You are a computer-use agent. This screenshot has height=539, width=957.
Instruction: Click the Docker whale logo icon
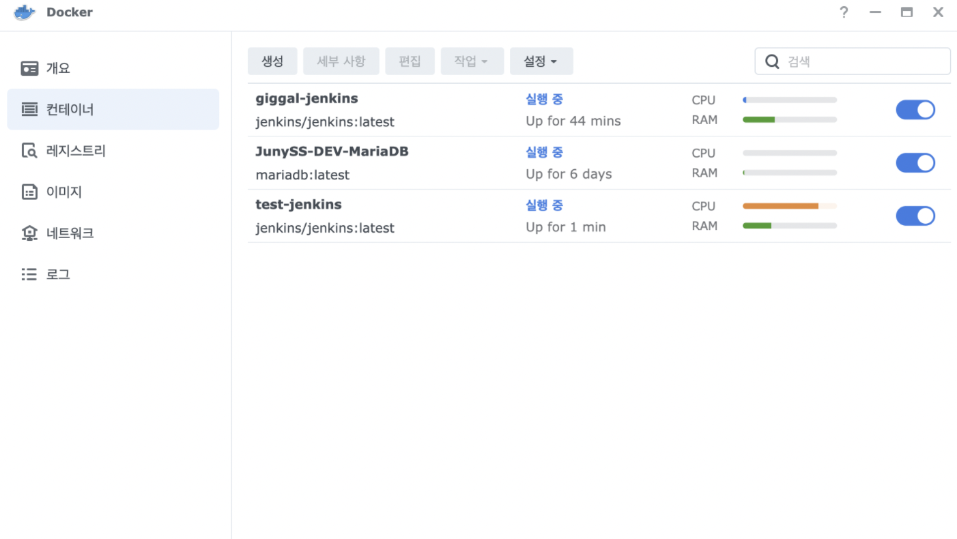click(x=25, y=12)
